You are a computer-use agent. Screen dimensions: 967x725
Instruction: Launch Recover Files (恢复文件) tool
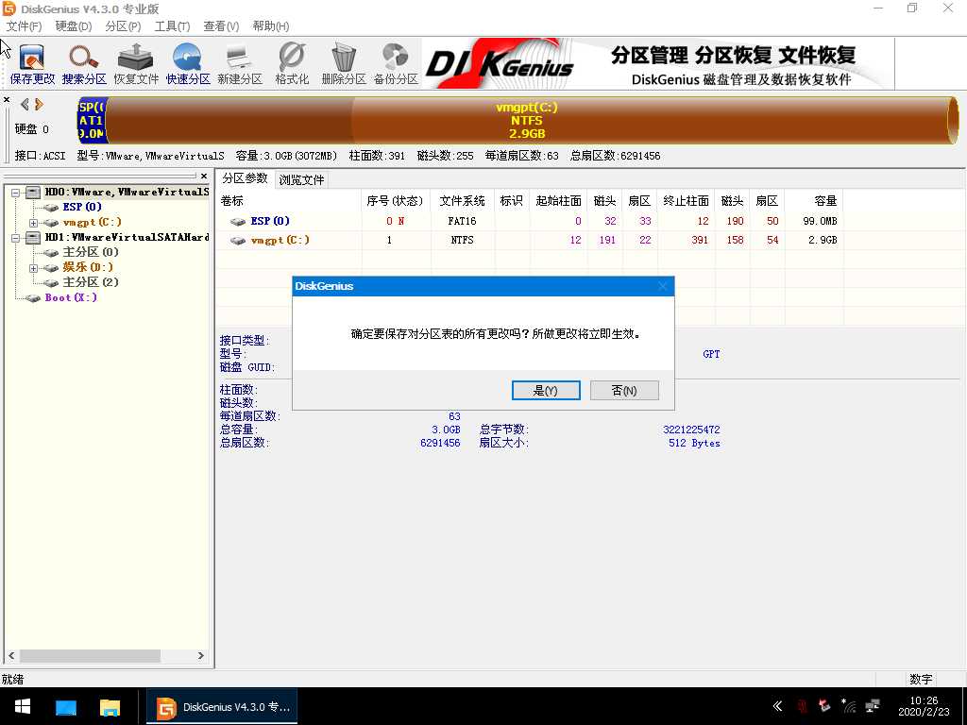[136, 64]
